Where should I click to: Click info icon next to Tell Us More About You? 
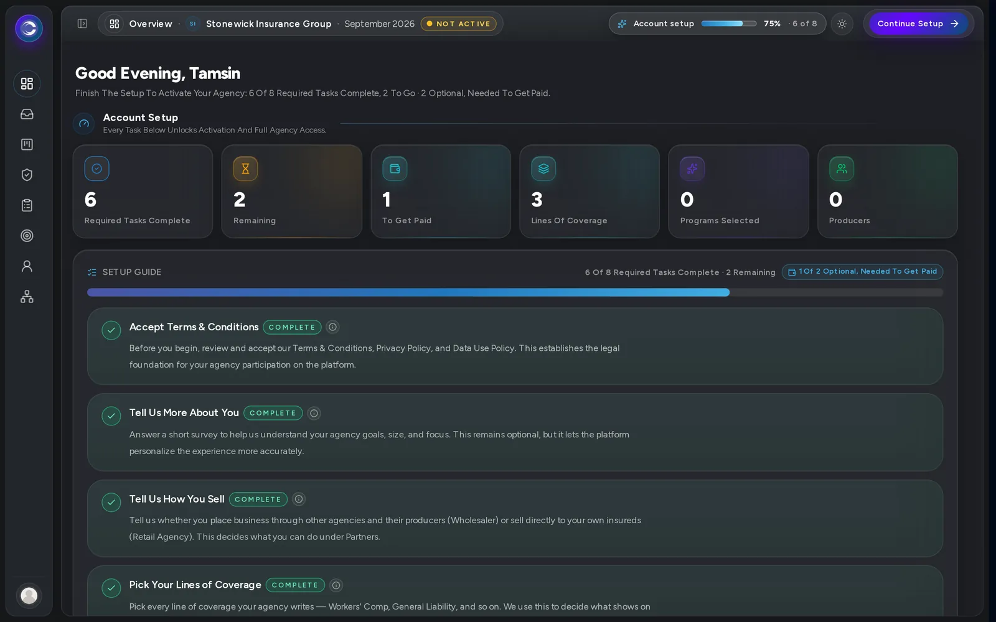[x=314, y=413]
